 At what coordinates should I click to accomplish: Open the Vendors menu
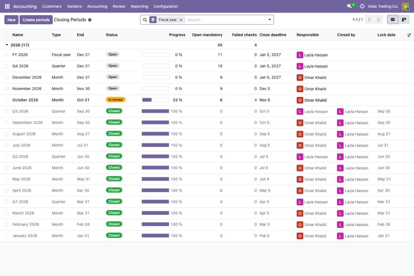74,6
